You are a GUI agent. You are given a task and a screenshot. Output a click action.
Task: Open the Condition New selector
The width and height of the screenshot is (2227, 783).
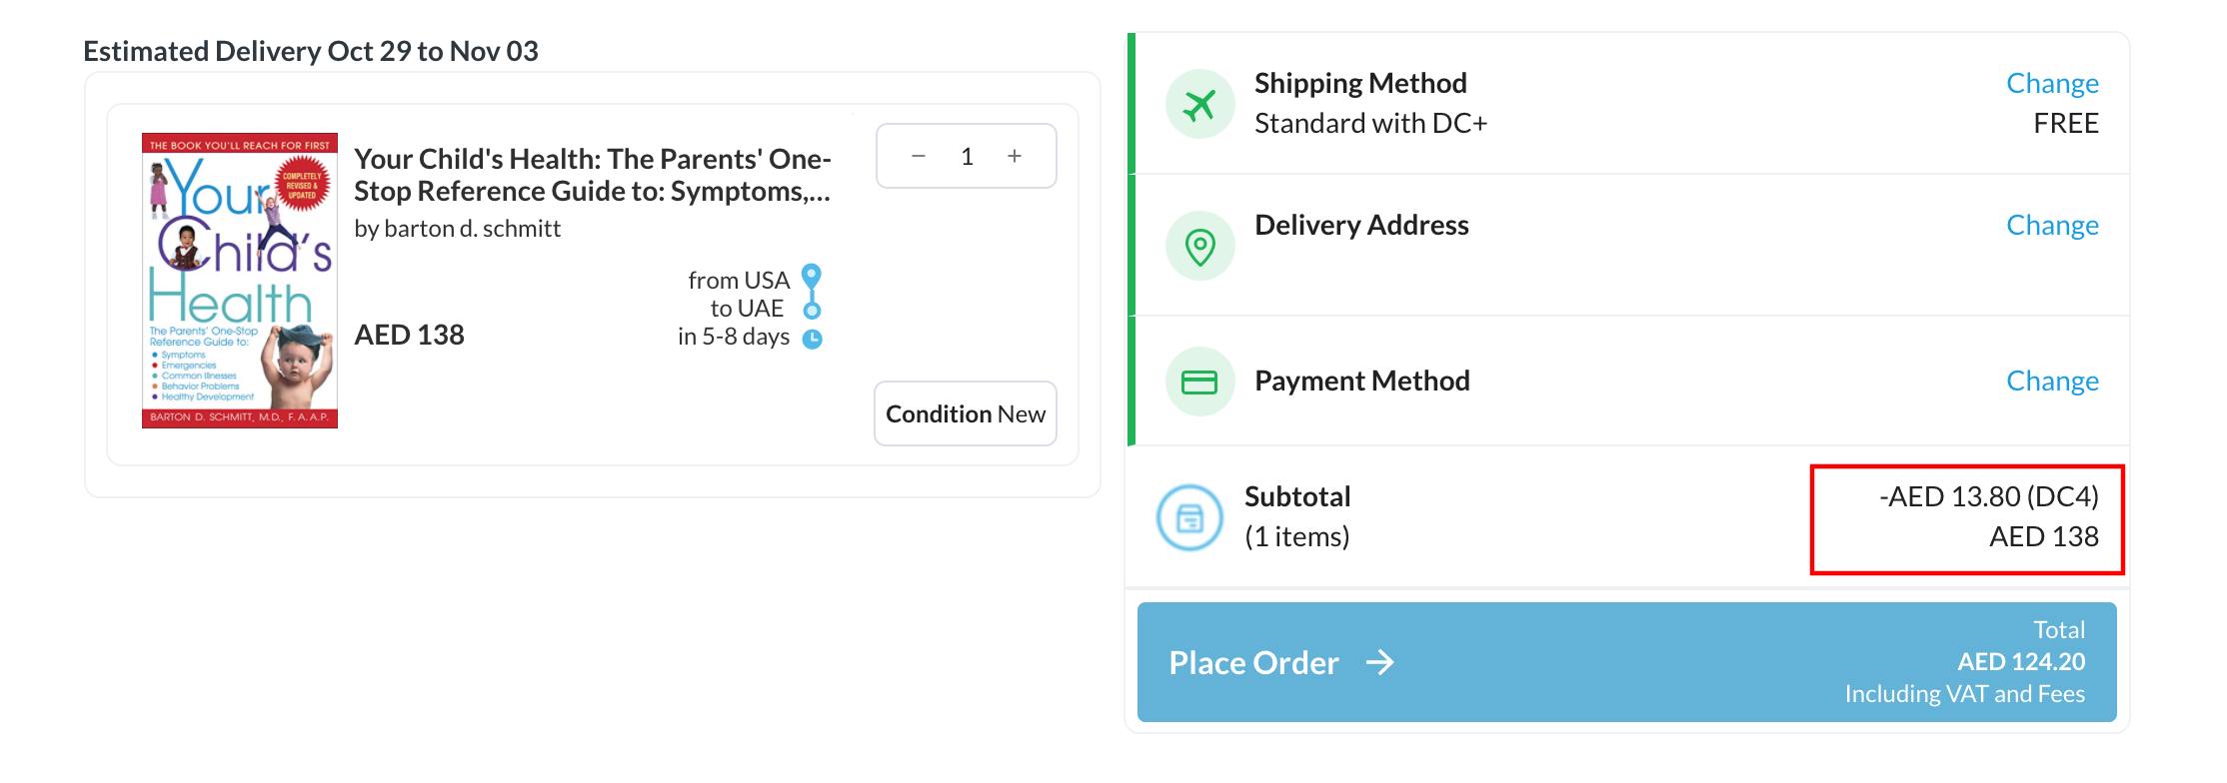pyautogui.click(x=966, y=413)
